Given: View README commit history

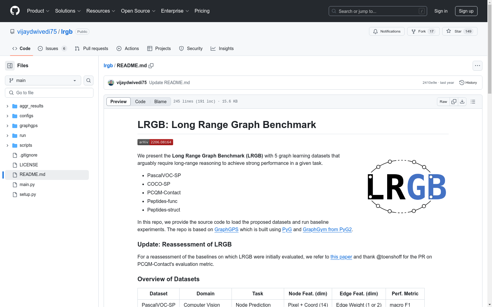Looking at the screenshot, I should [x=468, y=82].
